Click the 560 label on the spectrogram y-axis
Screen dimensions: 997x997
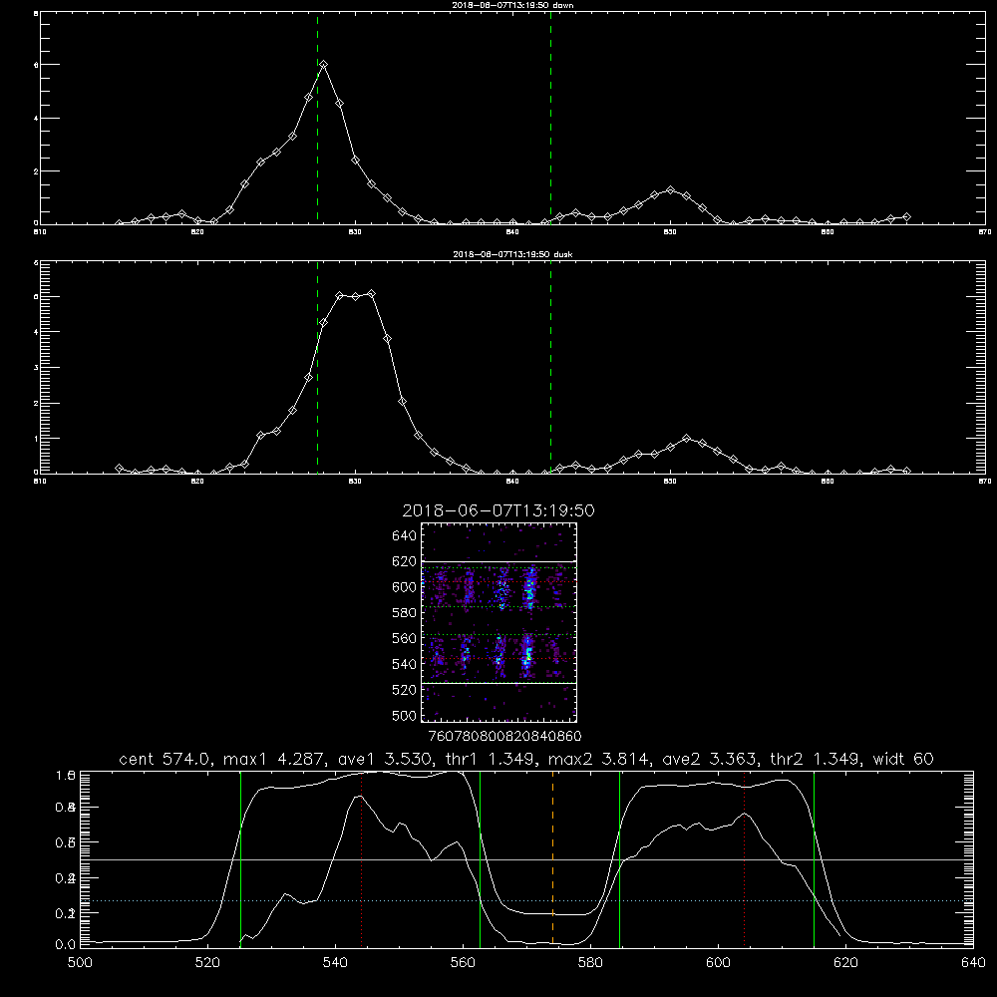point(405,638)
